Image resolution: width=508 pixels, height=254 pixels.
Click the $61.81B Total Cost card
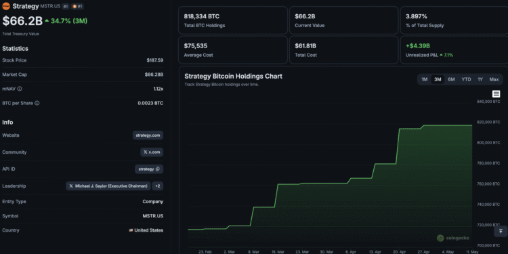(x=343, y=50)
